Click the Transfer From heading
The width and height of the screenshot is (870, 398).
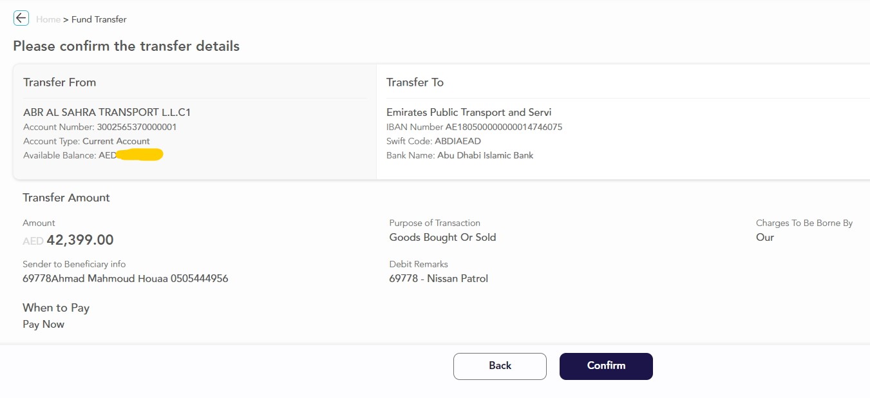[59, 82]
